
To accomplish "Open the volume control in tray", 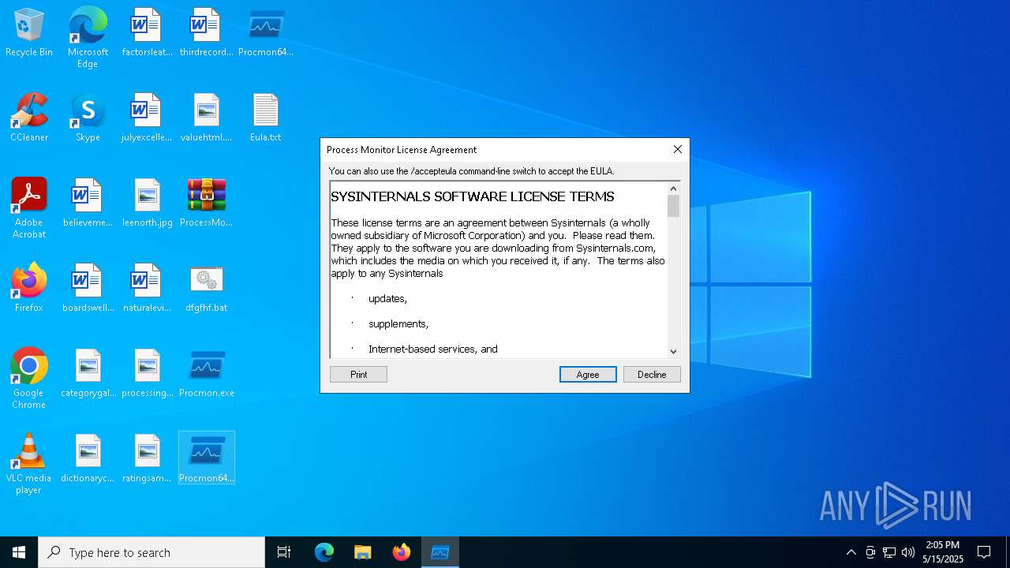I will [x=908, y=552].
